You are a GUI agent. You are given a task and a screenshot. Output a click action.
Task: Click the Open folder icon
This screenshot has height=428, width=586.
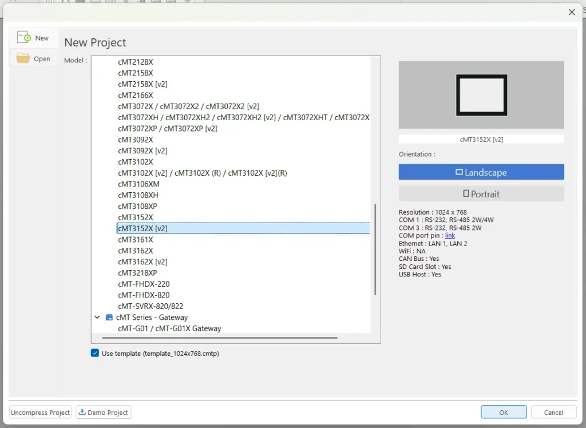click(23, 58)
